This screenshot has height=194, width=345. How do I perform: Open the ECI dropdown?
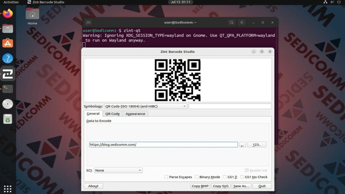118,170
